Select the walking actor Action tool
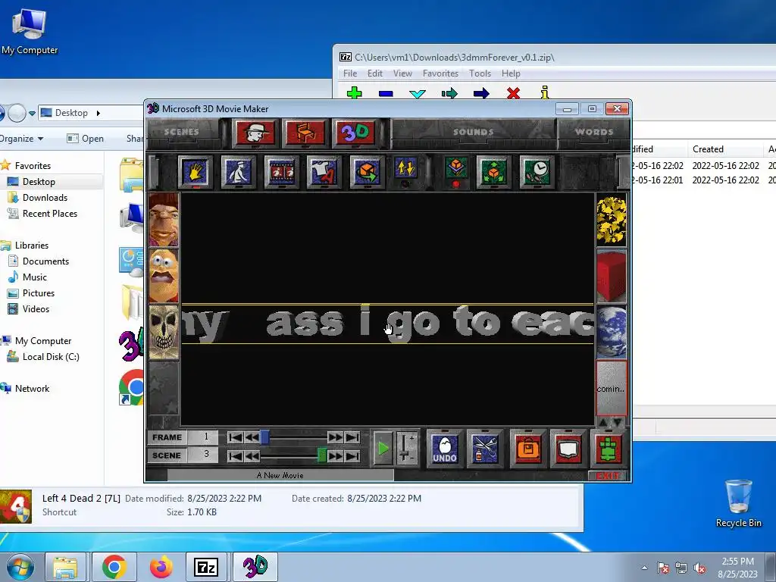The height and width of the screenshot is (582, 776). coord(238,172)
